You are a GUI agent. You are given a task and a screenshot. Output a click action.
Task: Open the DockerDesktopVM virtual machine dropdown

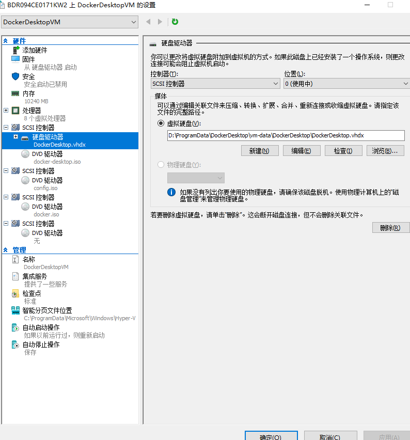coord(70,22)
